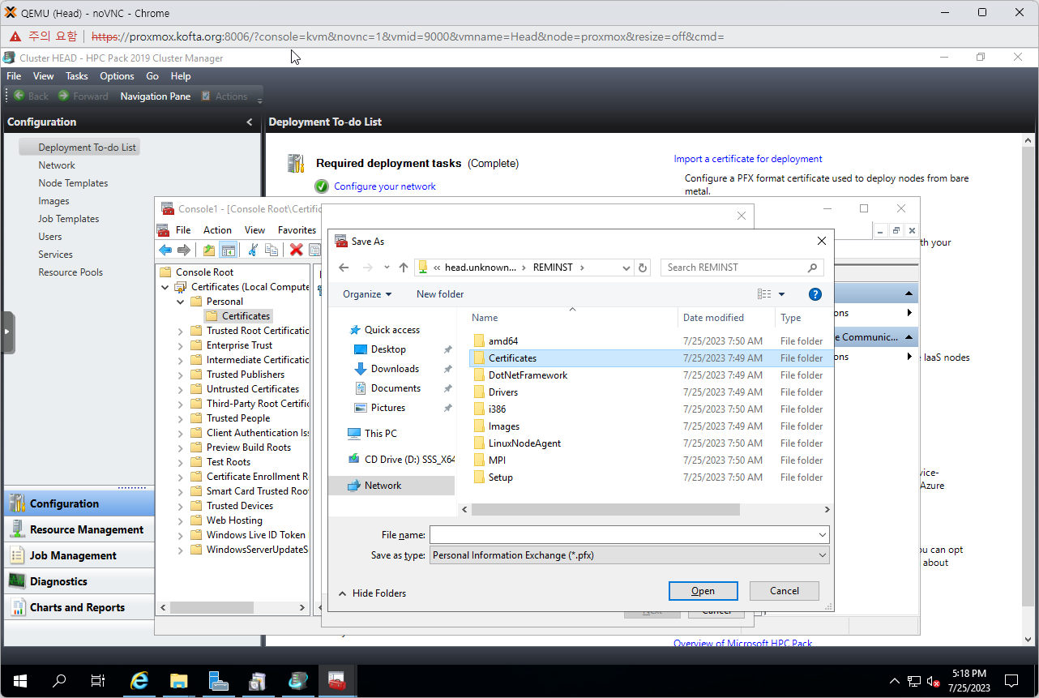Open the Options menu in Cluster Manager

coord(117,76)
